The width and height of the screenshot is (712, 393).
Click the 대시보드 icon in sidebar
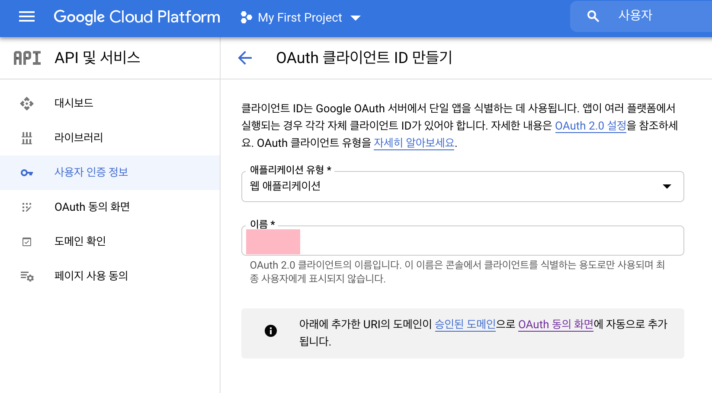27,104
